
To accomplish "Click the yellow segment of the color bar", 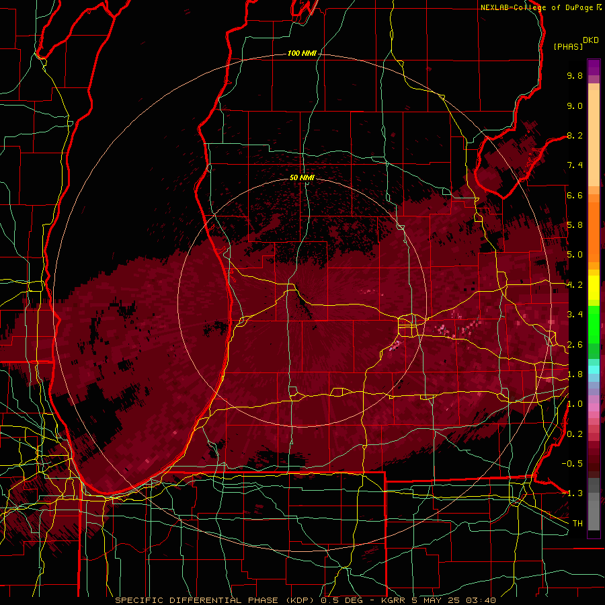I will coord(594,288).
